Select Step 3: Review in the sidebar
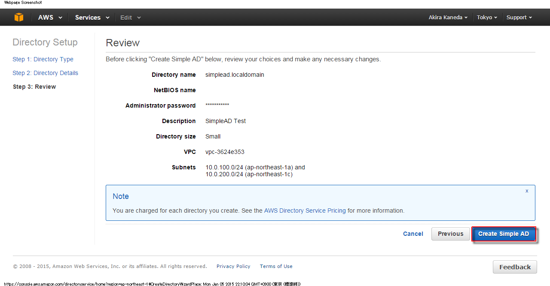The image size is (550, 286). (x=34, y=87)
